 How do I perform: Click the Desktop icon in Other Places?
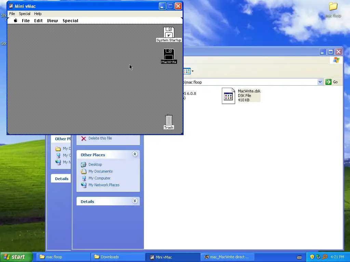pos(83,164)
